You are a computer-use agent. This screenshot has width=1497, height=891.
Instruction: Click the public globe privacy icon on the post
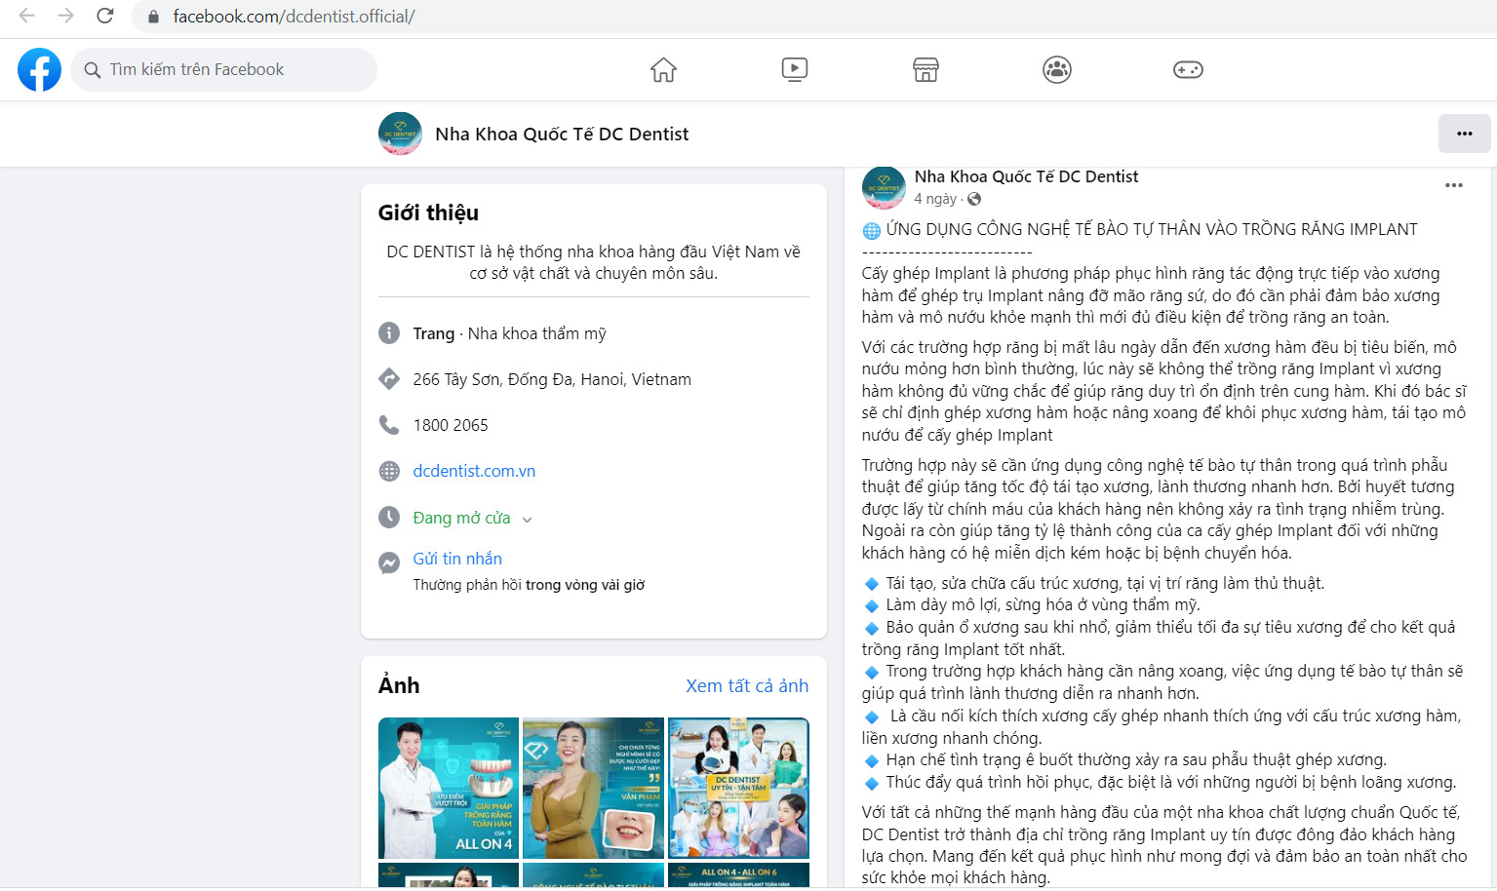coord(974,199)
